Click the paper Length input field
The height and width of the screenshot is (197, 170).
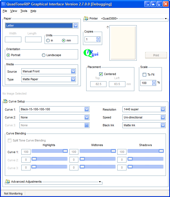pos(33,40)
